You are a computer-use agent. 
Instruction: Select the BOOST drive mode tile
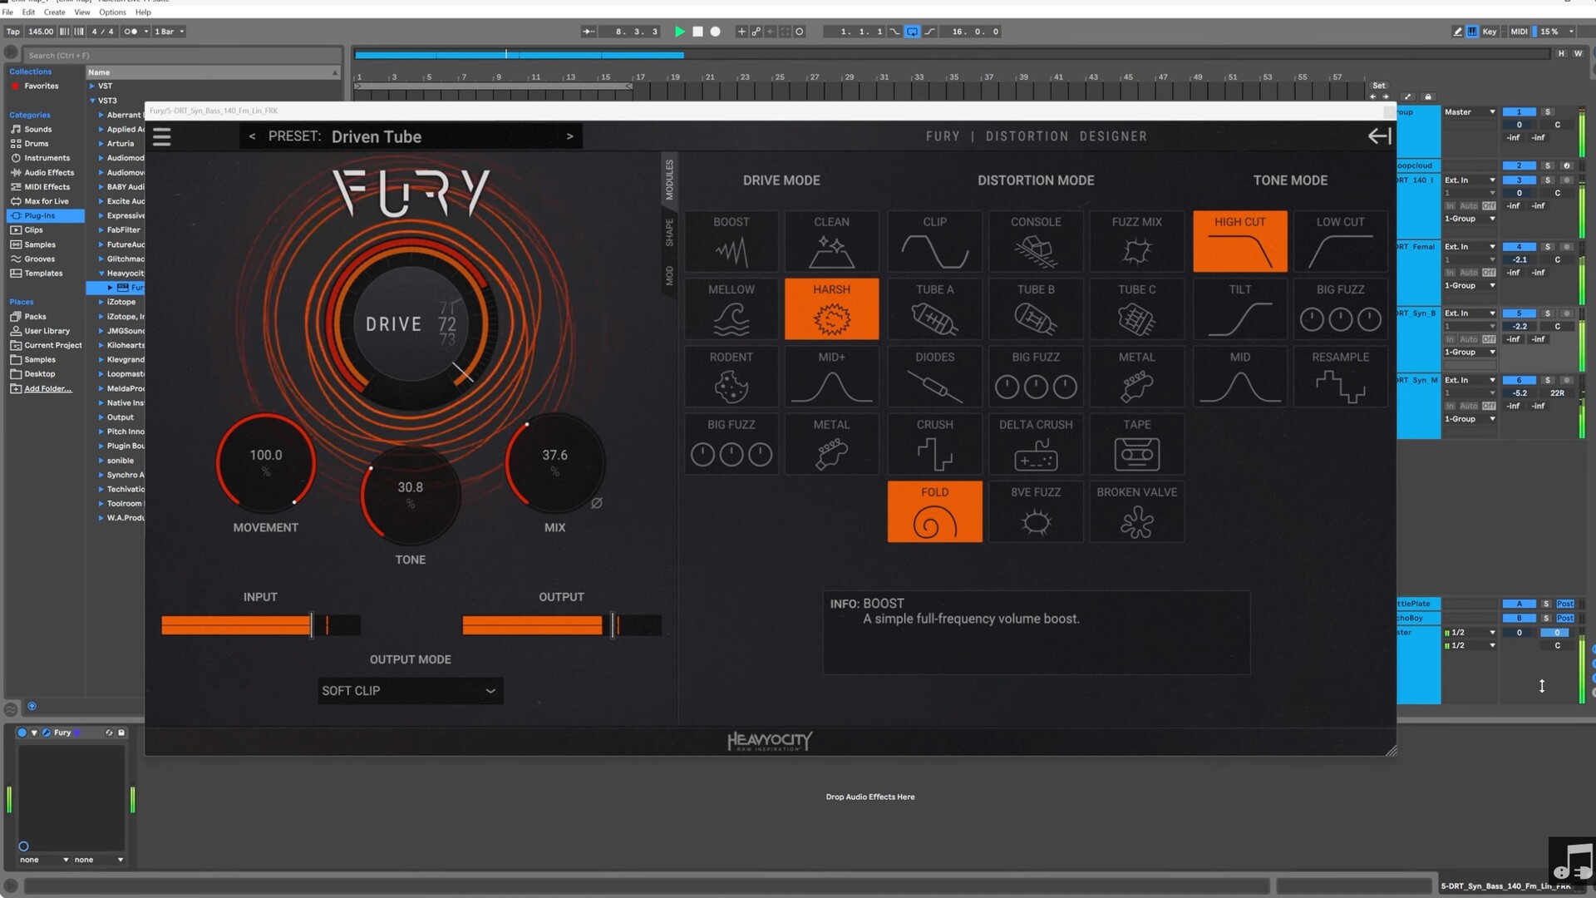(x=731, y=241)
